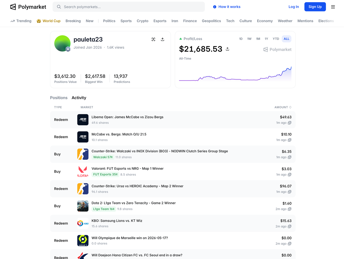Image resolution: width=344 pixels, height=259 pixels.
Task: Click the Polymarket logo
Action: (x=28, y=7)
